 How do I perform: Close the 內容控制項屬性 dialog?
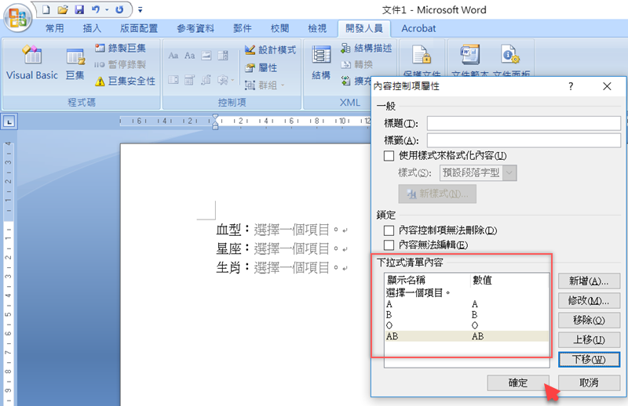pyautogui.click(x=607, y=86)
